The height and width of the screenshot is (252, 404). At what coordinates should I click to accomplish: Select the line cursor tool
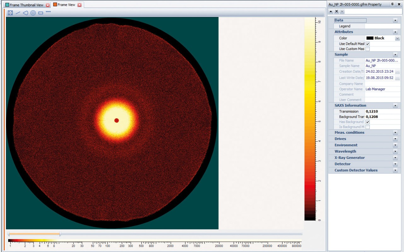click(18, 13)
